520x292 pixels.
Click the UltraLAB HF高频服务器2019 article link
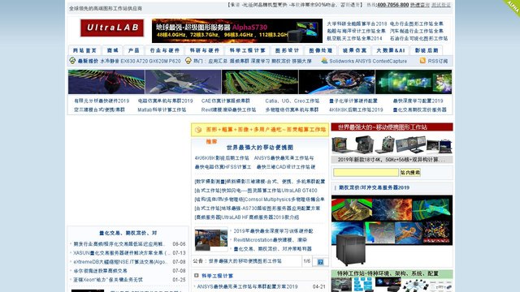[x=247, y=217]
